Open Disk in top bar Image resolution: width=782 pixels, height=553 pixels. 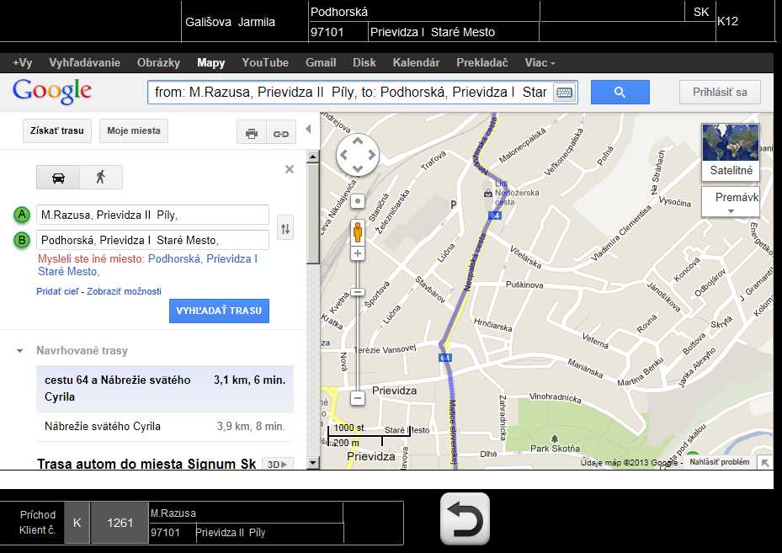click(364, 63)
